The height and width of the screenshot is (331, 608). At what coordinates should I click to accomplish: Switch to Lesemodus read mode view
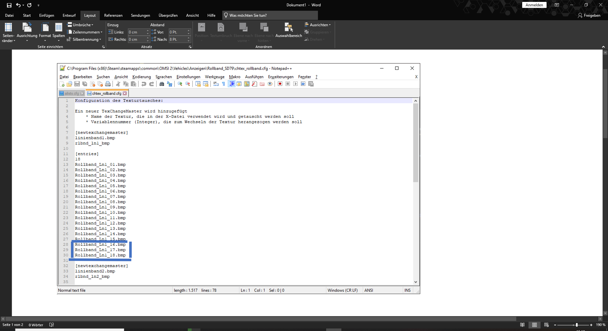522,325
